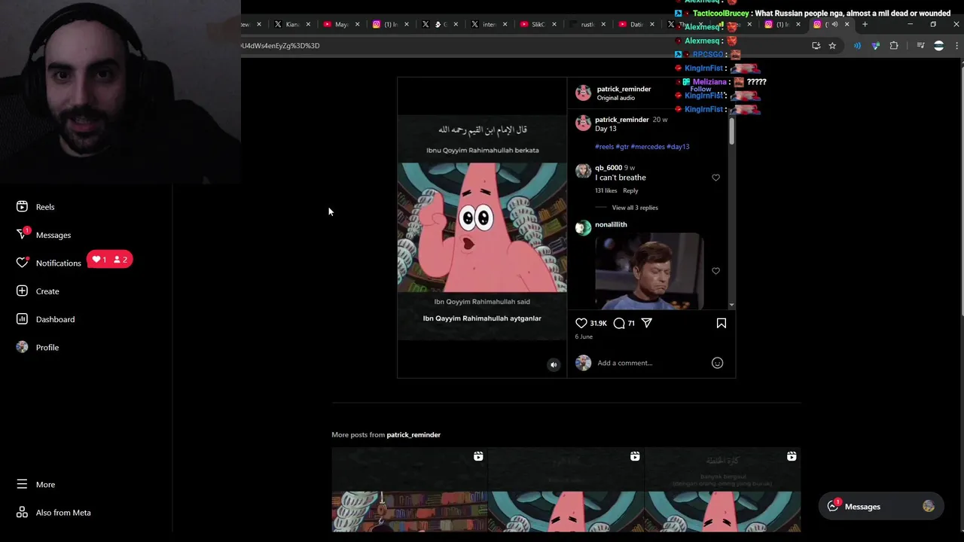Click the '6 June' post date

pyautogui.click(x=584, y=336)
